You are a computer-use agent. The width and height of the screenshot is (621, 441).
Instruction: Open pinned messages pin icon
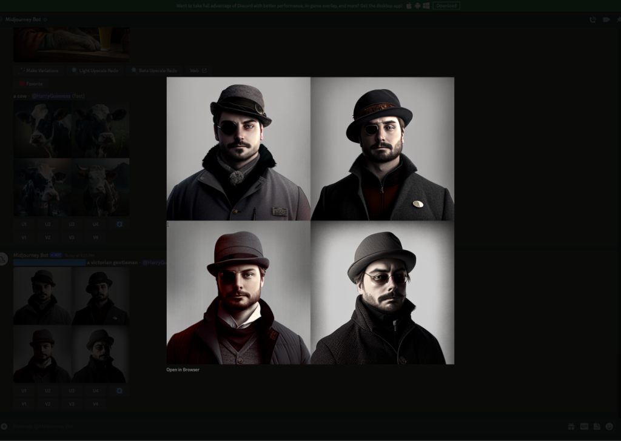tap(619, 20)
